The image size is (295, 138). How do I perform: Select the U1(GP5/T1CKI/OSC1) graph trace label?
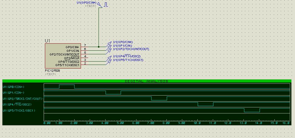click(x=19, y=111)
